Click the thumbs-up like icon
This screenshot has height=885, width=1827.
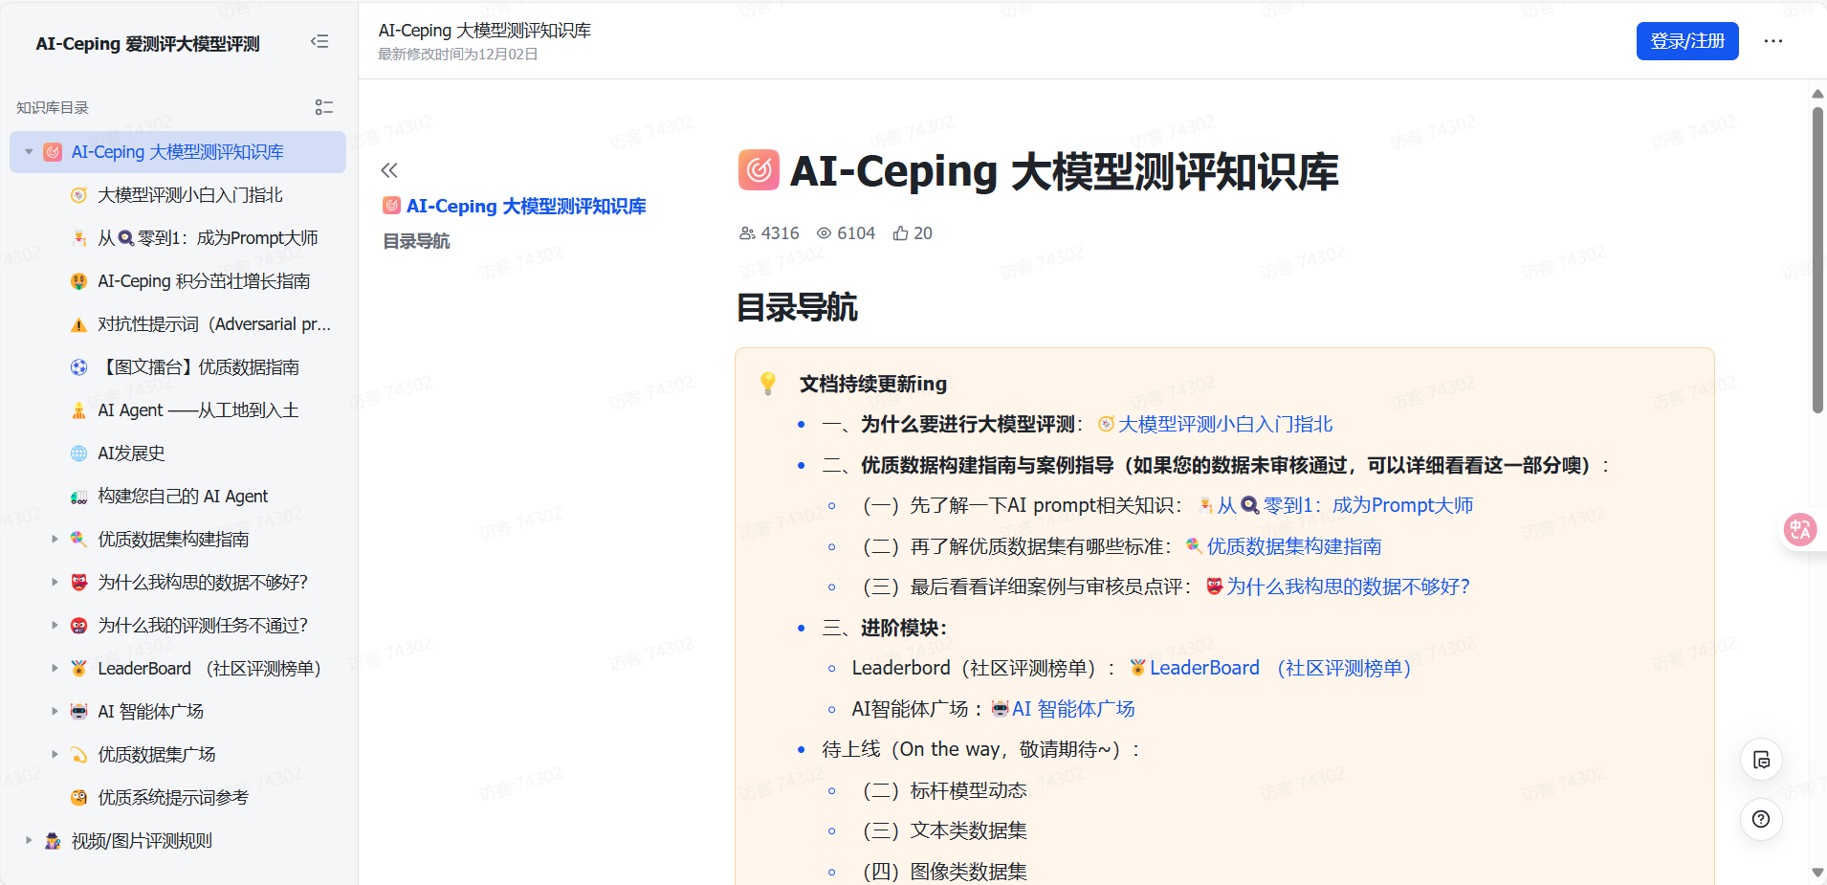coord(901,233)
